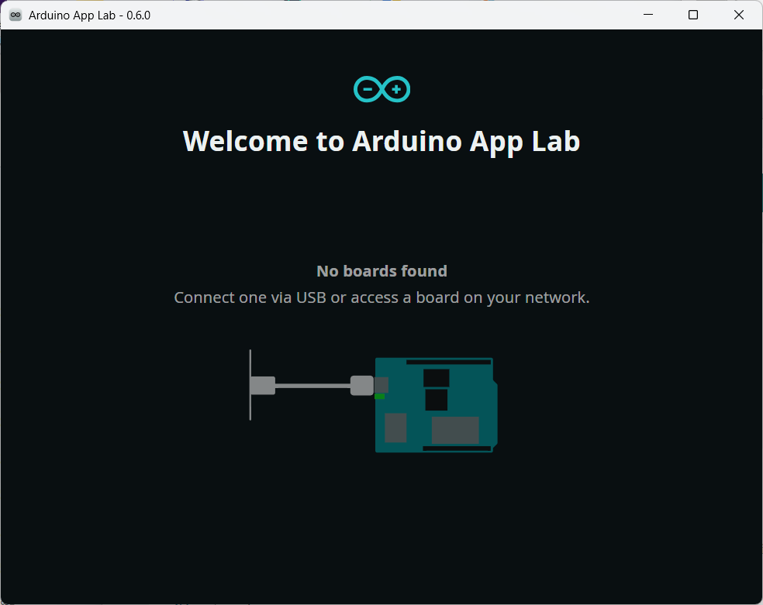Click the "Welcome to Arduino App Lab" heading

tap(381, 141)
